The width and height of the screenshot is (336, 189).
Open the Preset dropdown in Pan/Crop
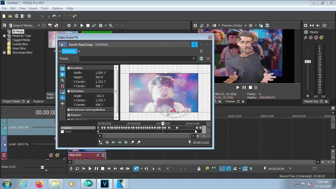click(194, 59)
